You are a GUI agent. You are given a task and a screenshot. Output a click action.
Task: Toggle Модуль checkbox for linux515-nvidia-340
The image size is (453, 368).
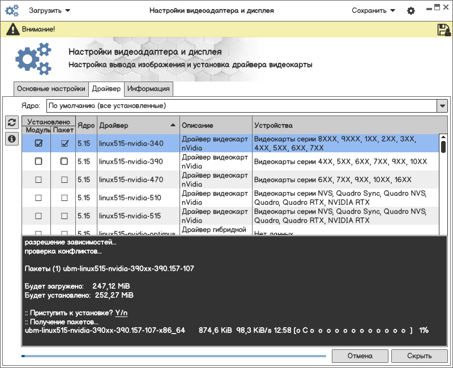click(x=39, y=144)
